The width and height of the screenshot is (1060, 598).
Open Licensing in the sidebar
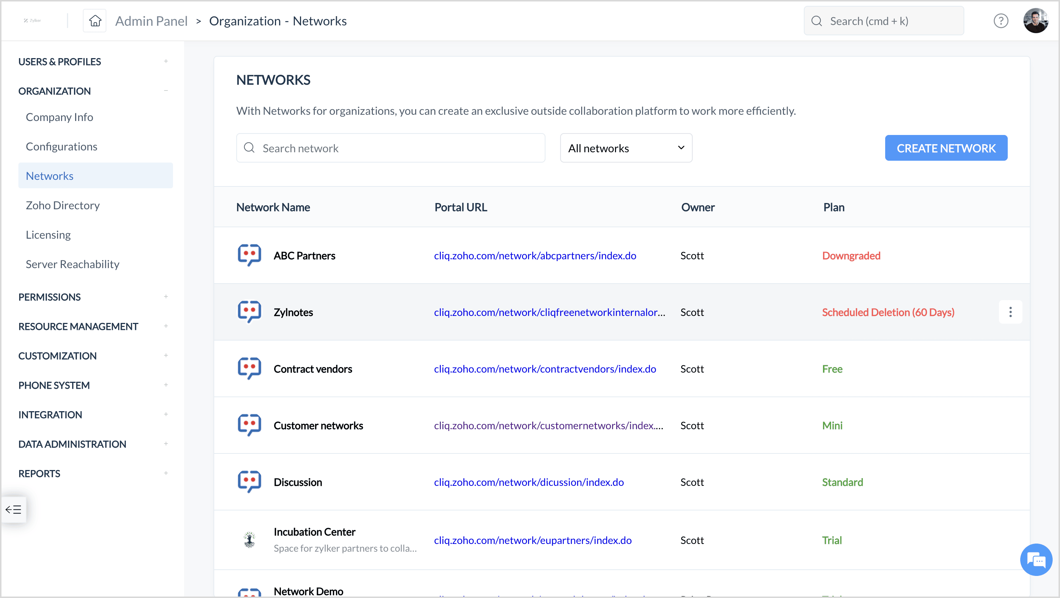click(x=48, y=234)
